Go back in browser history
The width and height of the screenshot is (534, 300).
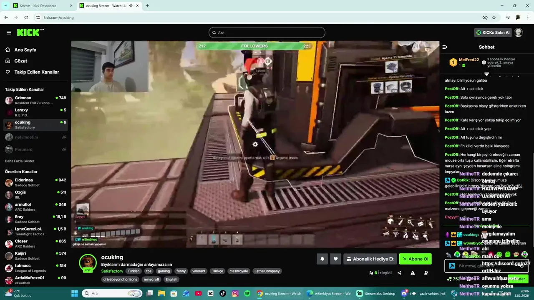pos(6,17)
